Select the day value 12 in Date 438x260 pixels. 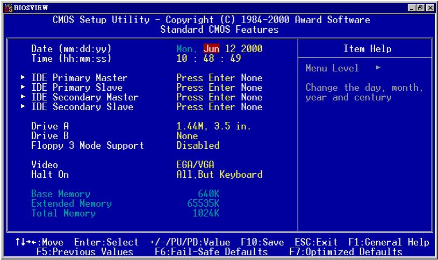point(230,48)
